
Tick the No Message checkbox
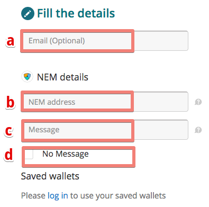tap(29, 155)
